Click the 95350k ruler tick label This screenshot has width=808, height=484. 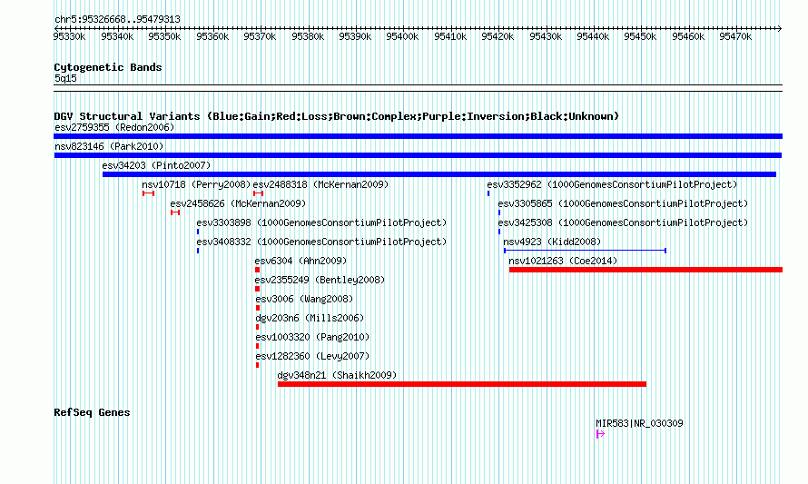pyautogui.click(x=165, y=36)
